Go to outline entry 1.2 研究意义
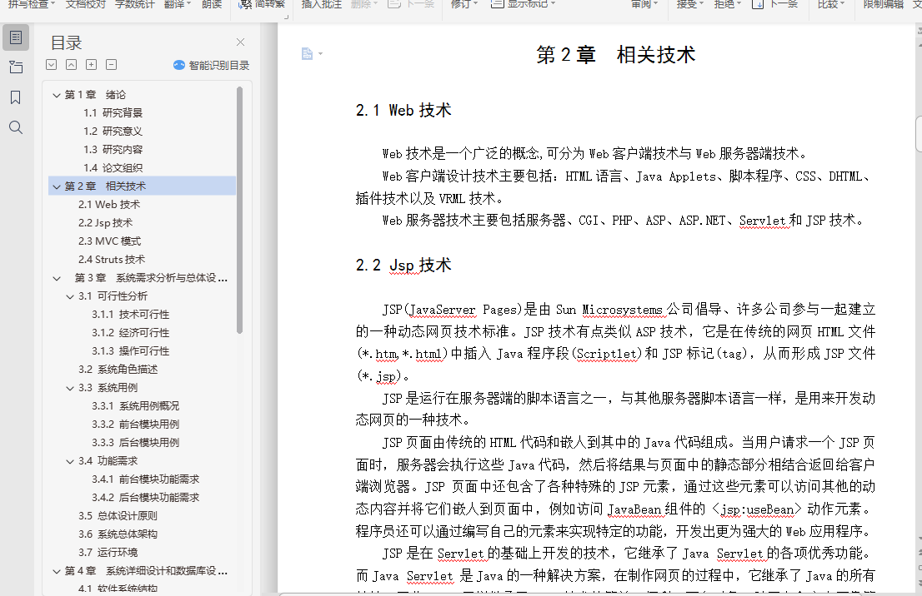The image size is (922, 596). pyautogui.click(x=113, y=131)
